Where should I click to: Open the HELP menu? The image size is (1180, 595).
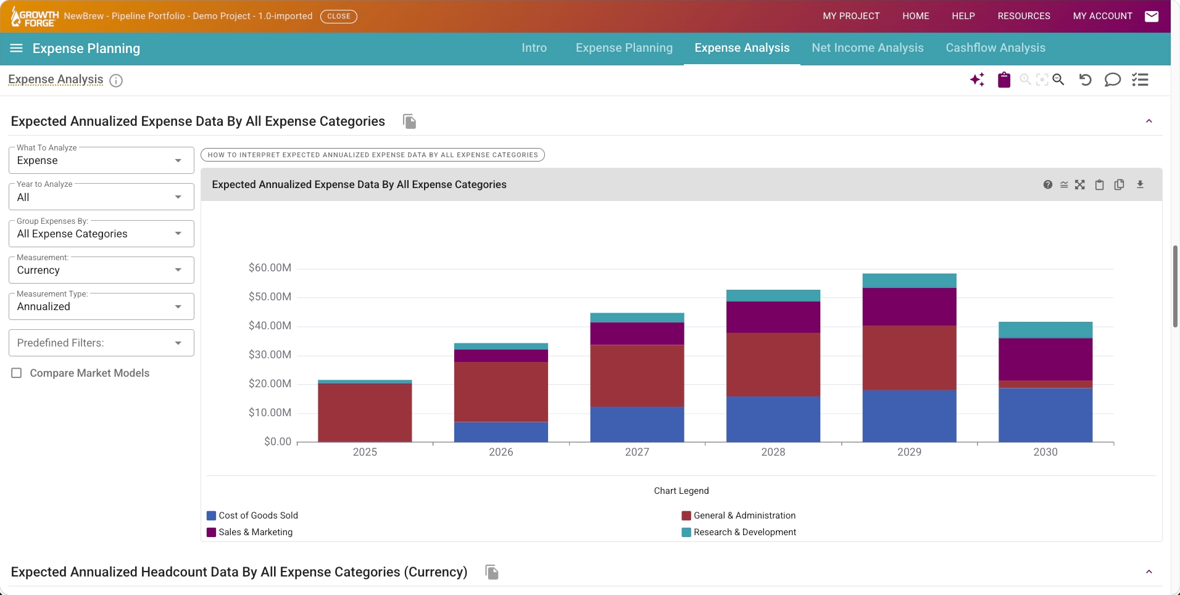963,16
